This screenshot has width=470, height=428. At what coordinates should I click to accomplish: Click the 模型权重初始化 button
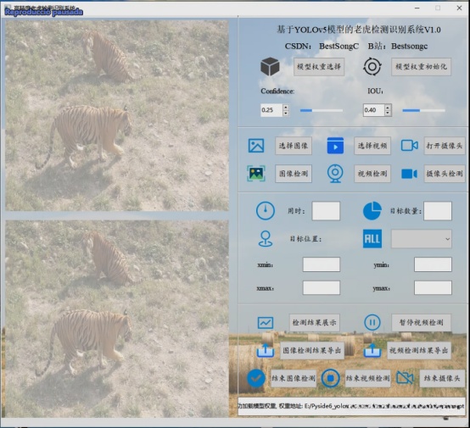pos(421,66)
